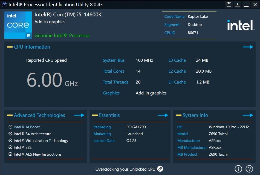
Task: Click the Intel Virtualization Technology label
Action: (x=41, y=141)
